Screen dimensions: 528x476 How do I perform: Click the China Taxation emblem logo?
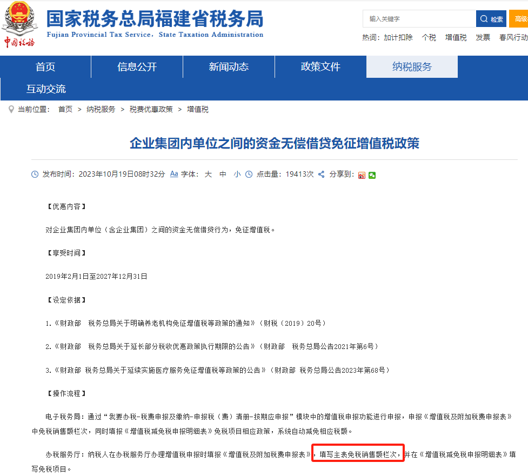[20, 22]
